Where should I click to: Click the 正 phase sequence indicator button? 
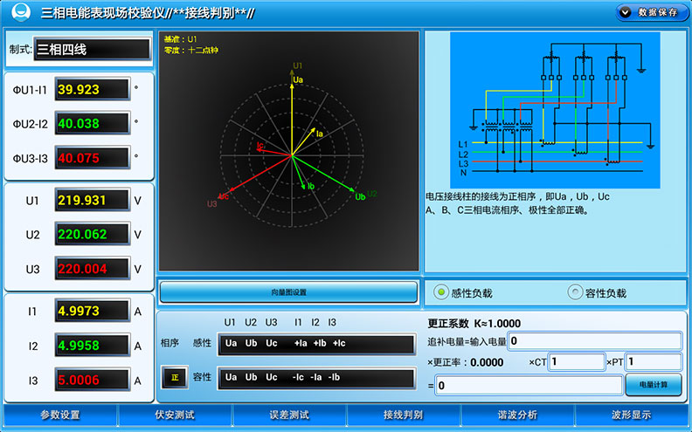click(x=174, y=378)
